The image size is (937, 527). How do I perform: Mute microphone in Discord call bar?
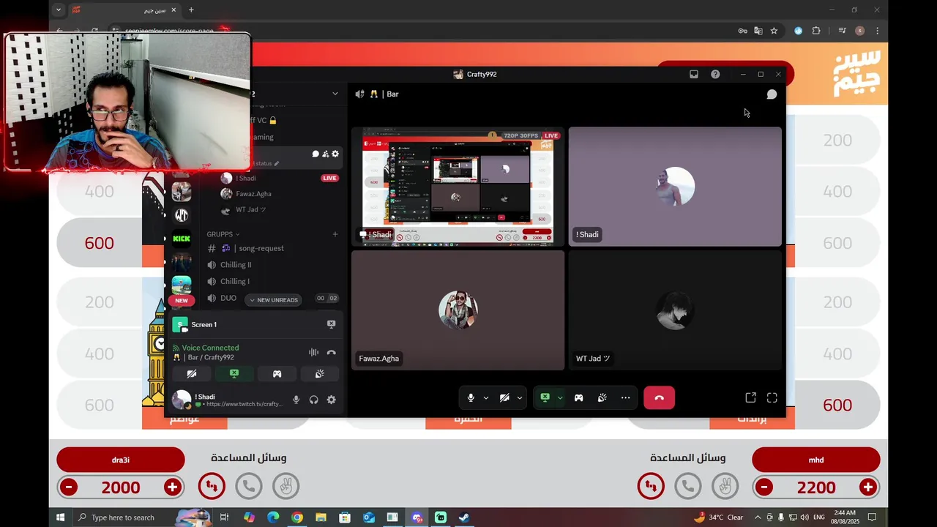point(471,397)
